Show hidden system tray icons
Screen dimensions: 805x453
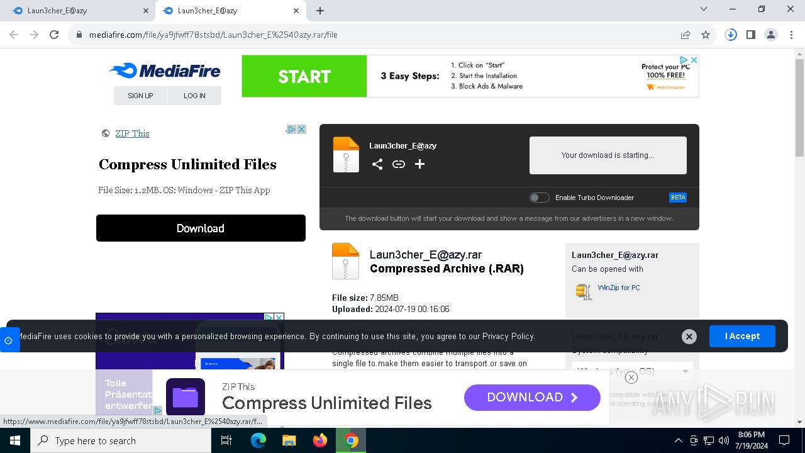click(x=678, y=440)
